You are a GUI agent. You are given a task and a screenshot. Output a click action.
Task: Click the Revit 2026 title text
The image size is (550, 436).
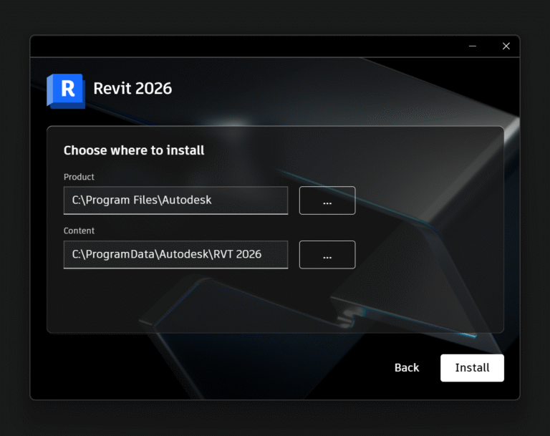tap(132, 89)
